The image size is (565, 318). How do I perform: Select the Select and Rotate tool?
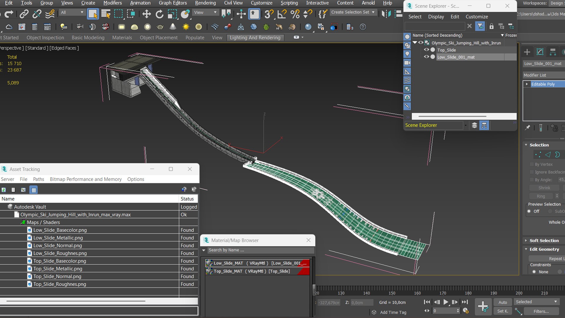click(x=159, y=14)
